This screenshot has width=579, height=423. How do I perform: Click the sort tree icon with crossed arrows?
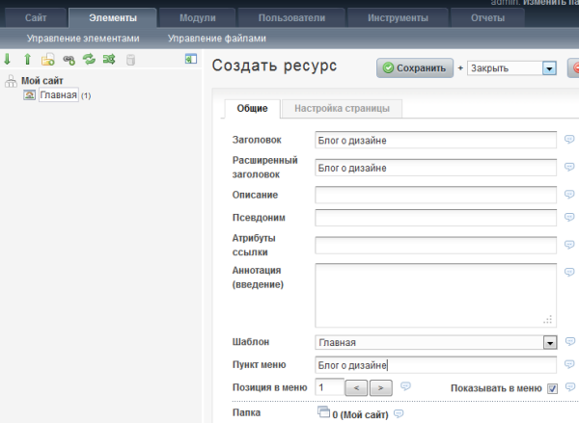click(109, 60)
